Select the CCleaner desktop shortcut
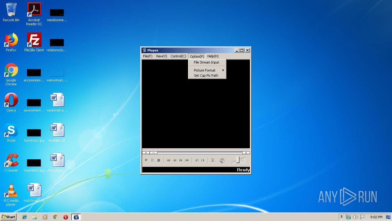This screenshot has width=392, height=221. (x=11, y=163)
